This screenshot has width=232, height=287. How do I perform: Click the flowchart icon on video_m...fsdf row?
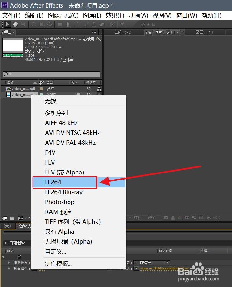(99, 89)
